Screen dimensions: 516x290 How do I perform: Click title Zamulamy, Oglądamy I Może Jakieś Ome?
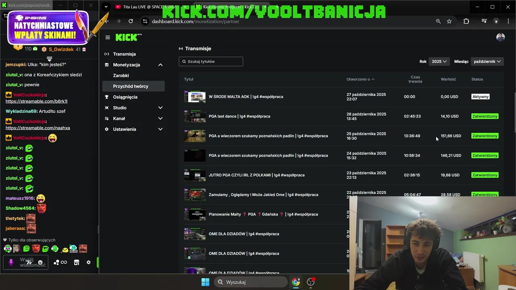pyautogui.click(x=264, y=195)
